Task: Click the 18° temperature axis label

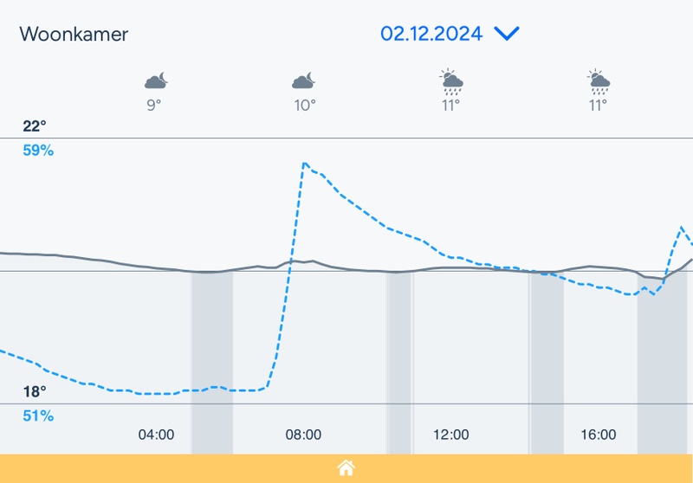Action: [x=35, y=391]
